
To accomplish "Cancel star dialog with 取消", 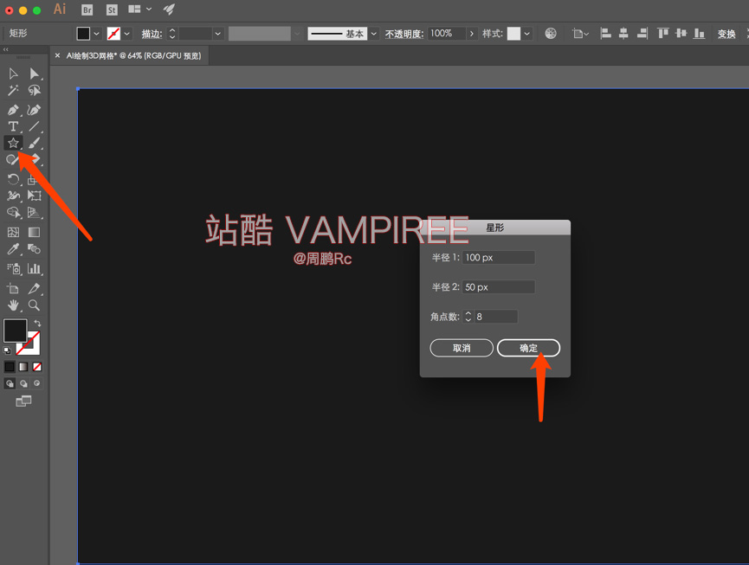I will (x=462, y=348).
